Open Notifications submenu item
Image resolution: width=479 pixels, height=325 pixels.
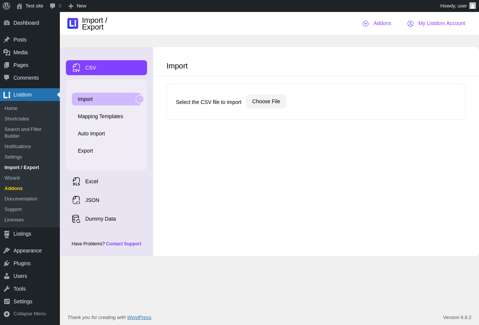[30, 147]
